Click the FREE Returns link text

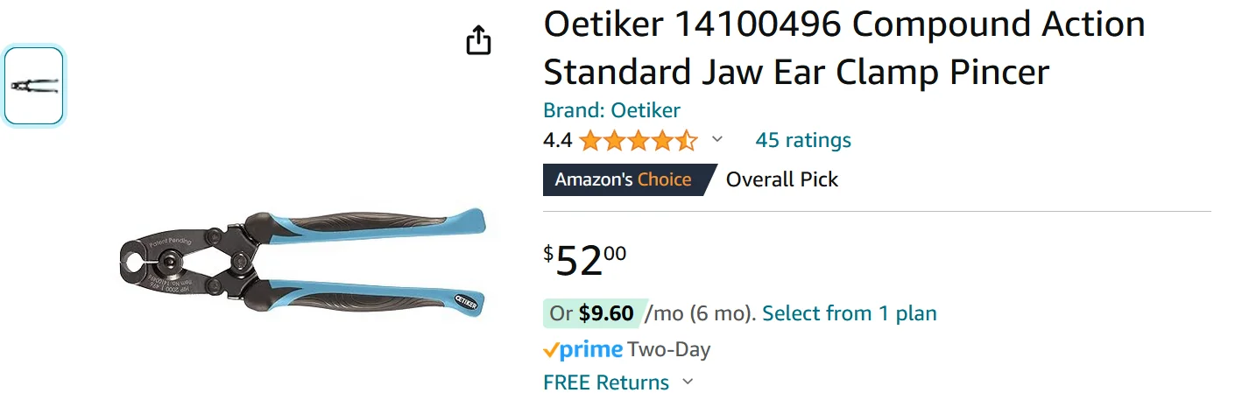(606, 382)
